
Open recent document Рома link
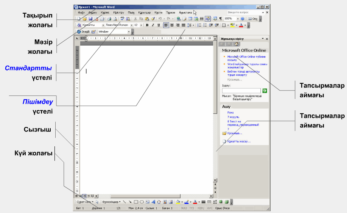230,113
